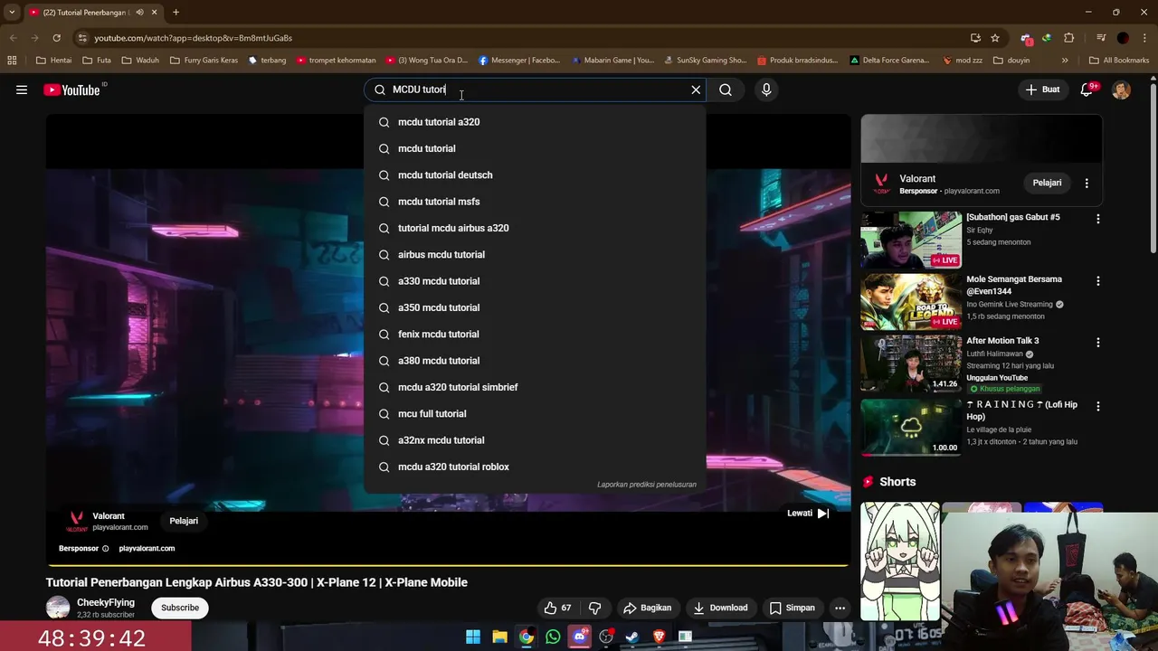
Task: Pick 'a32nx mcdu tutorial' suggestion
Action: 534,440
